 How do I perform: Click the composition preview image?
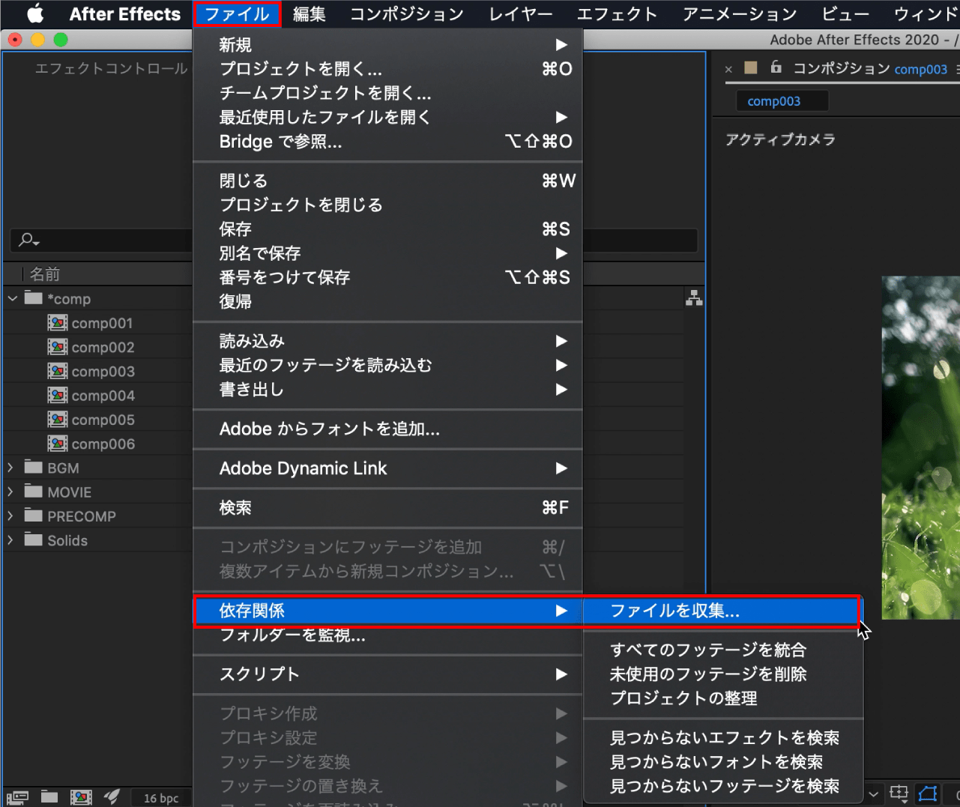[920, 447]
